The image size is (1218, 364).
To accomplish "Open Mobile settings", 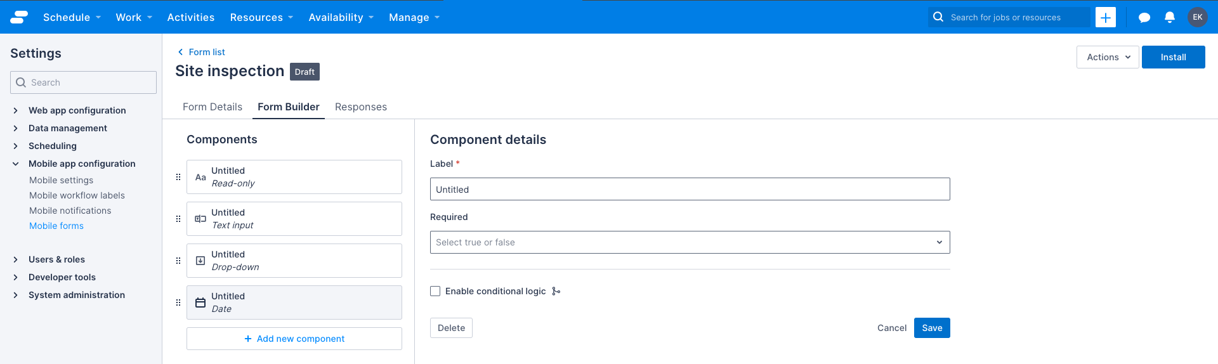I will (62, 180).
